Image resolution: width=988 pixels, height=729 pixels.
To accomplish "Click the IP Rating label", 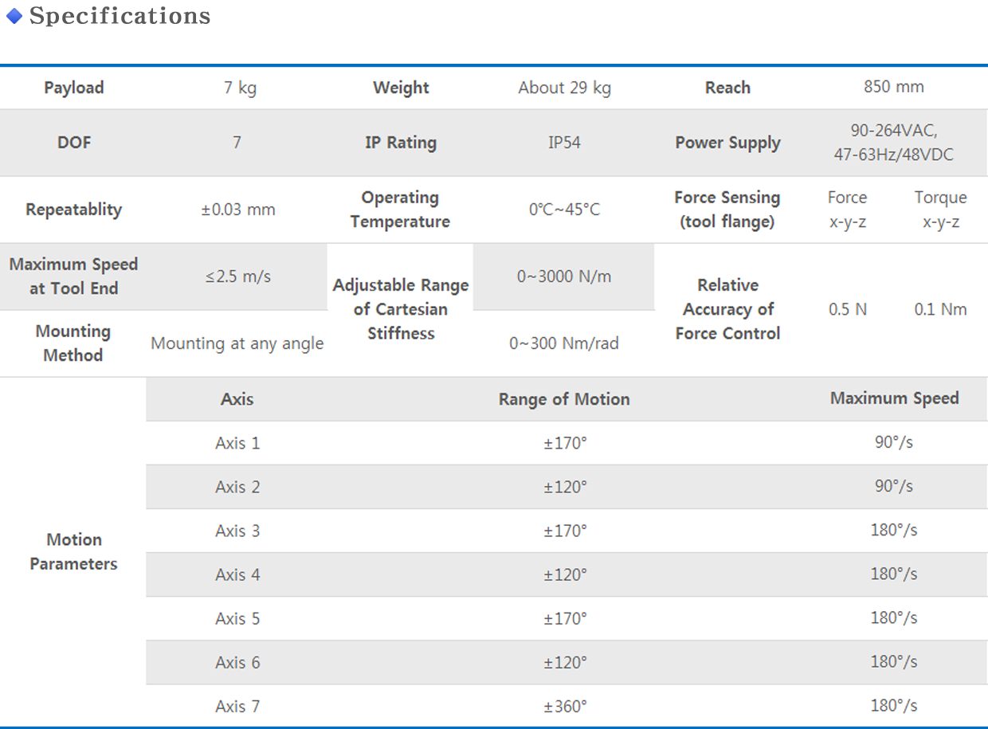I will [x=401, y=143].
